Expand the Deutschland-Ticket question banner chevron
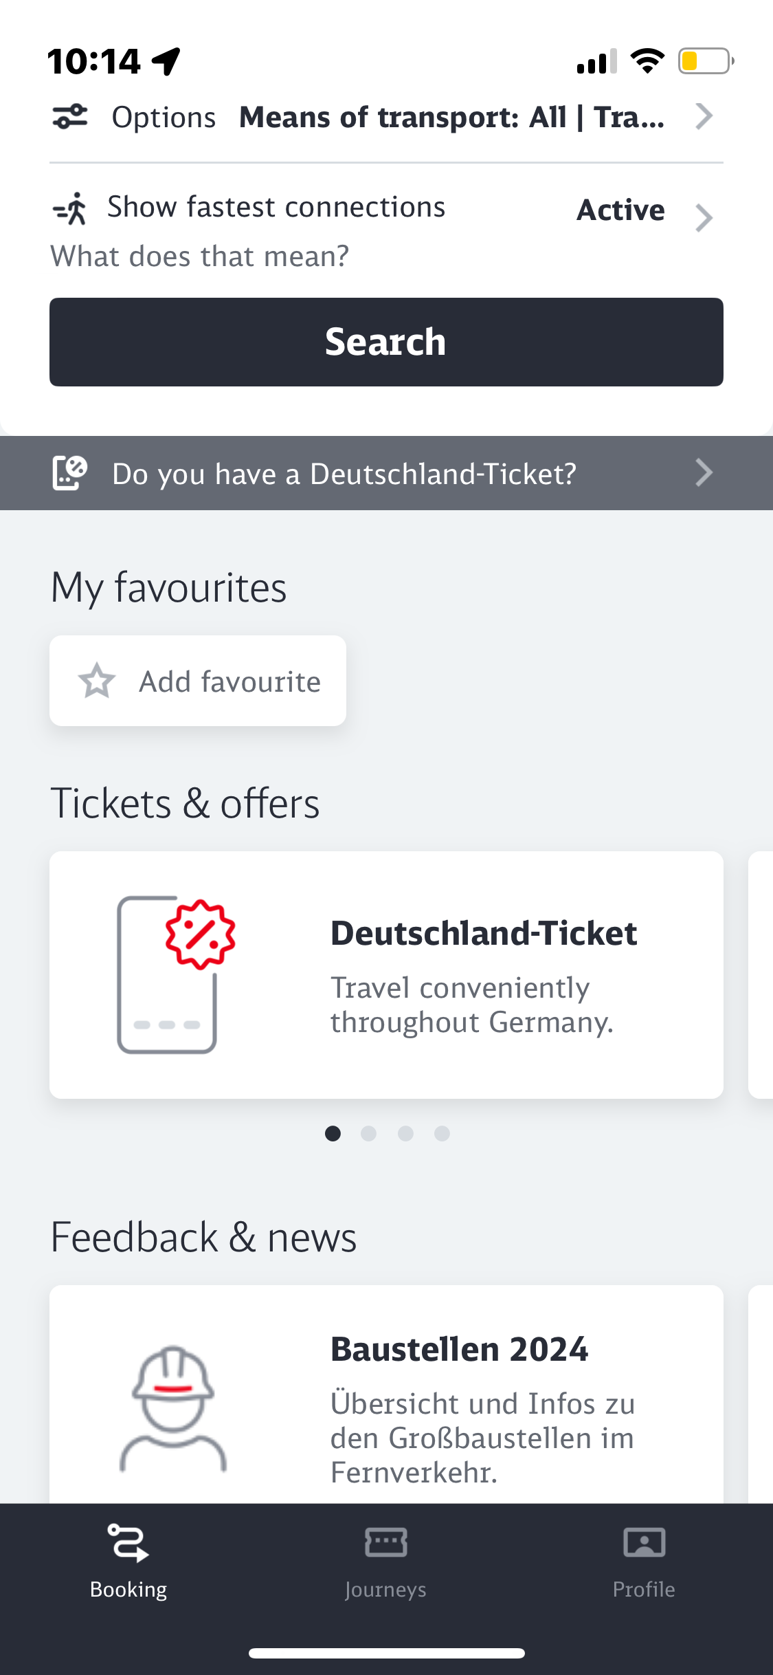773x1675 pixels. (704, 473)
